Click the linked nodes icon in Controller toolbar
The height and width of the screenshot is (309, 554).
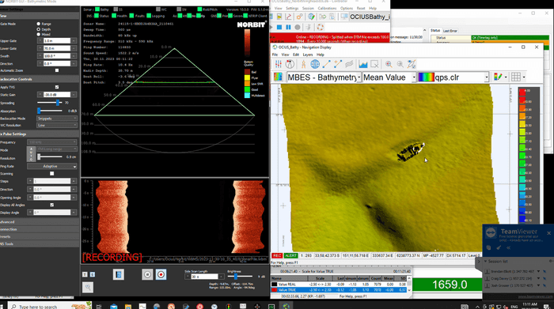click(300, 17)
